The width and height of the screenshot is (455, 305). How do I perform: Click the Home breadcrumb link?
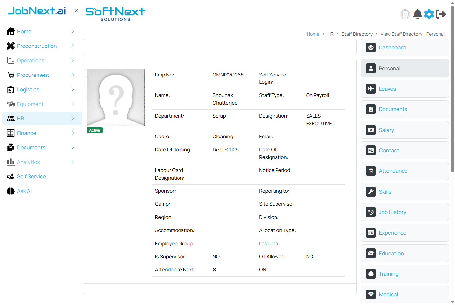coord(313,34)
